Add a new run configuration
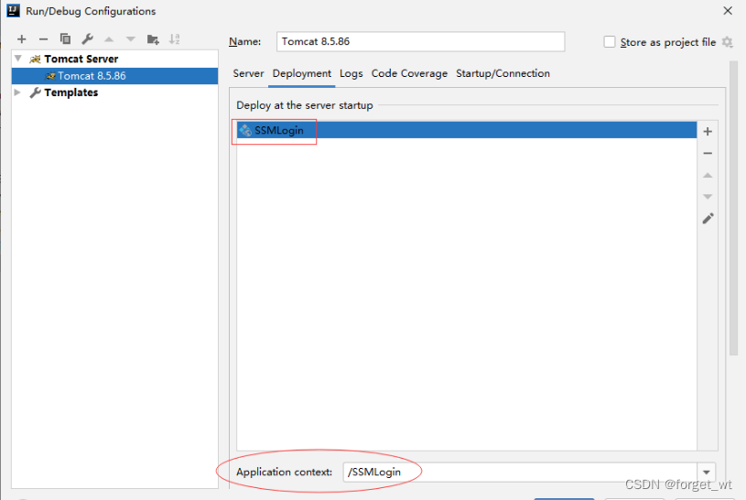746x500 pixels. (21, 39)
